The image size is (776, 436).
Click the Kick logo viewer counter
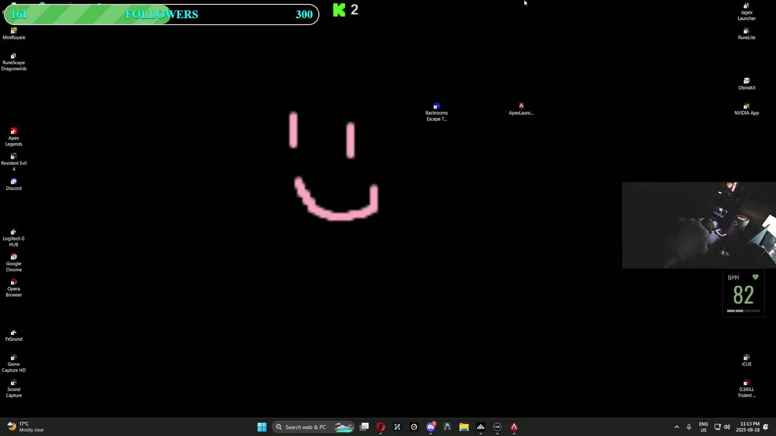click(x=346, y=10)
